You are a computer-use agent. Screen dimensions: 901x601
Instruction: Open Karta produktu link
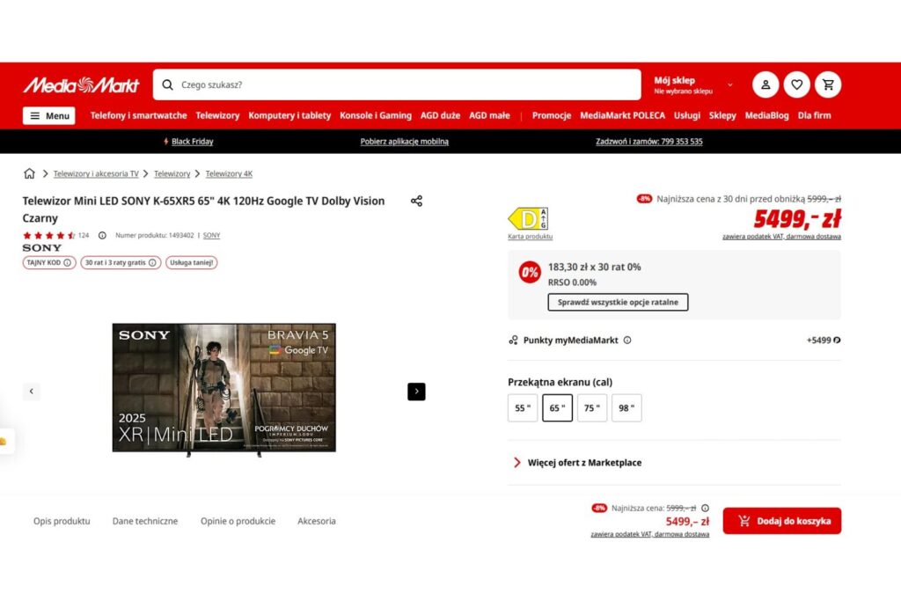531,236
